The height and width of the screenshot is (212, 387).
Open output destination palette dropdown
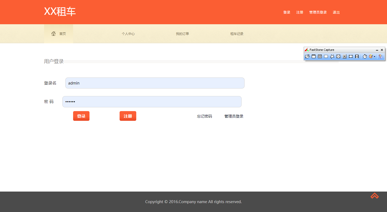pos(372,56)
